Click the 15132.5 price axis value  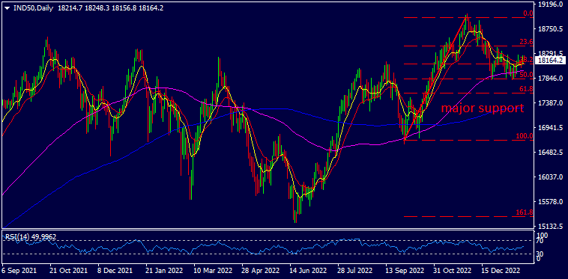(550, 226)
